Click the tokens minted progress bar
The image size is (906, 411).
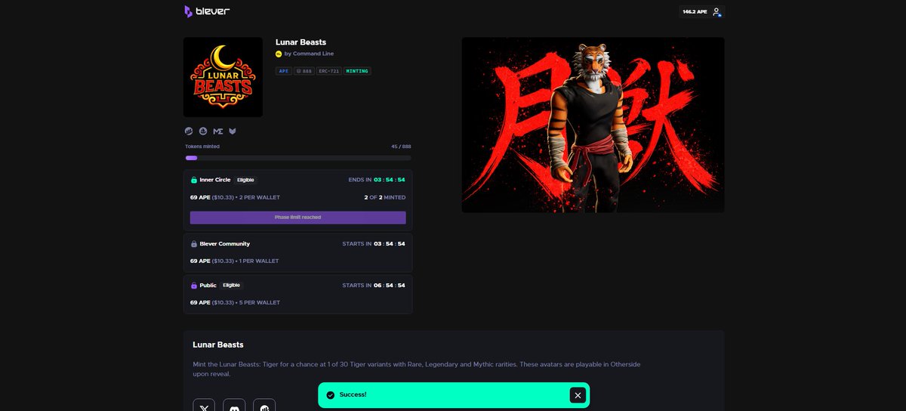pos(298,158)
